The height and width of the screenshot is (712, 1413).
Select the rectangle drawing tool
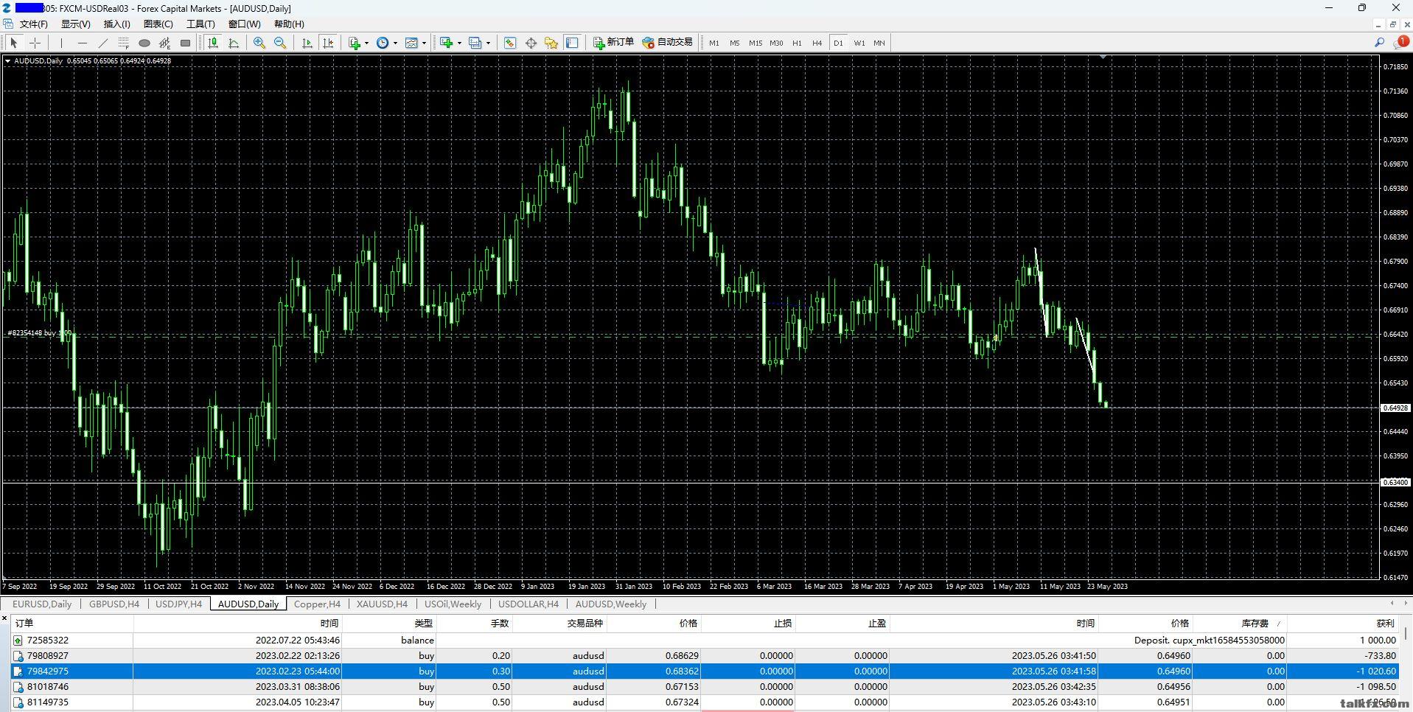[x=186, y=43]
